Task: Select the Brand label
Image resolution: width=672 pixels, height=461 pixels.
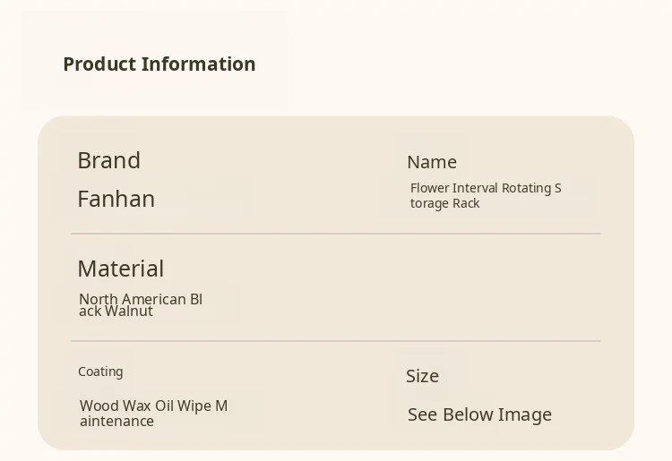Action: [x=108, y=160]
